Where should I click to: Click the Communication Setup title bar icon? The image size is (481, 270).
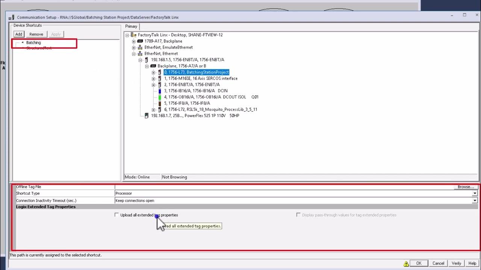[x=12, y=17]
